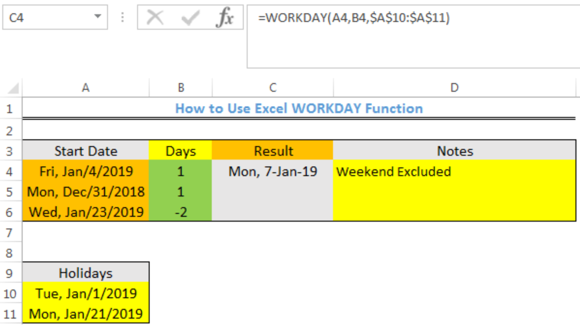Select column A header
The height and width of the screenshot is (327, 580).
(x=85, y=88)
